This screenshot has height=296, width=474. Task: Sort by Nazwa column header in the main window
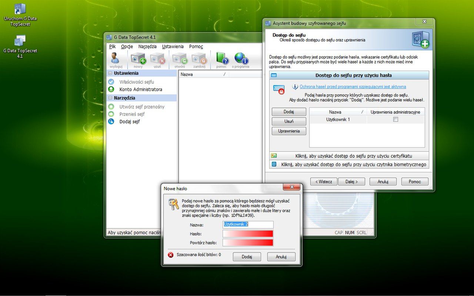point(203,74)
